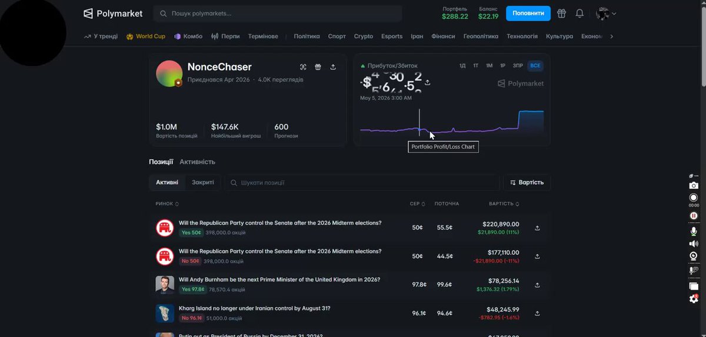The height and width of the screenshot is (337, 706).
Task: Focus the Шукати позиції search field
Action: [x=361, y=183]
